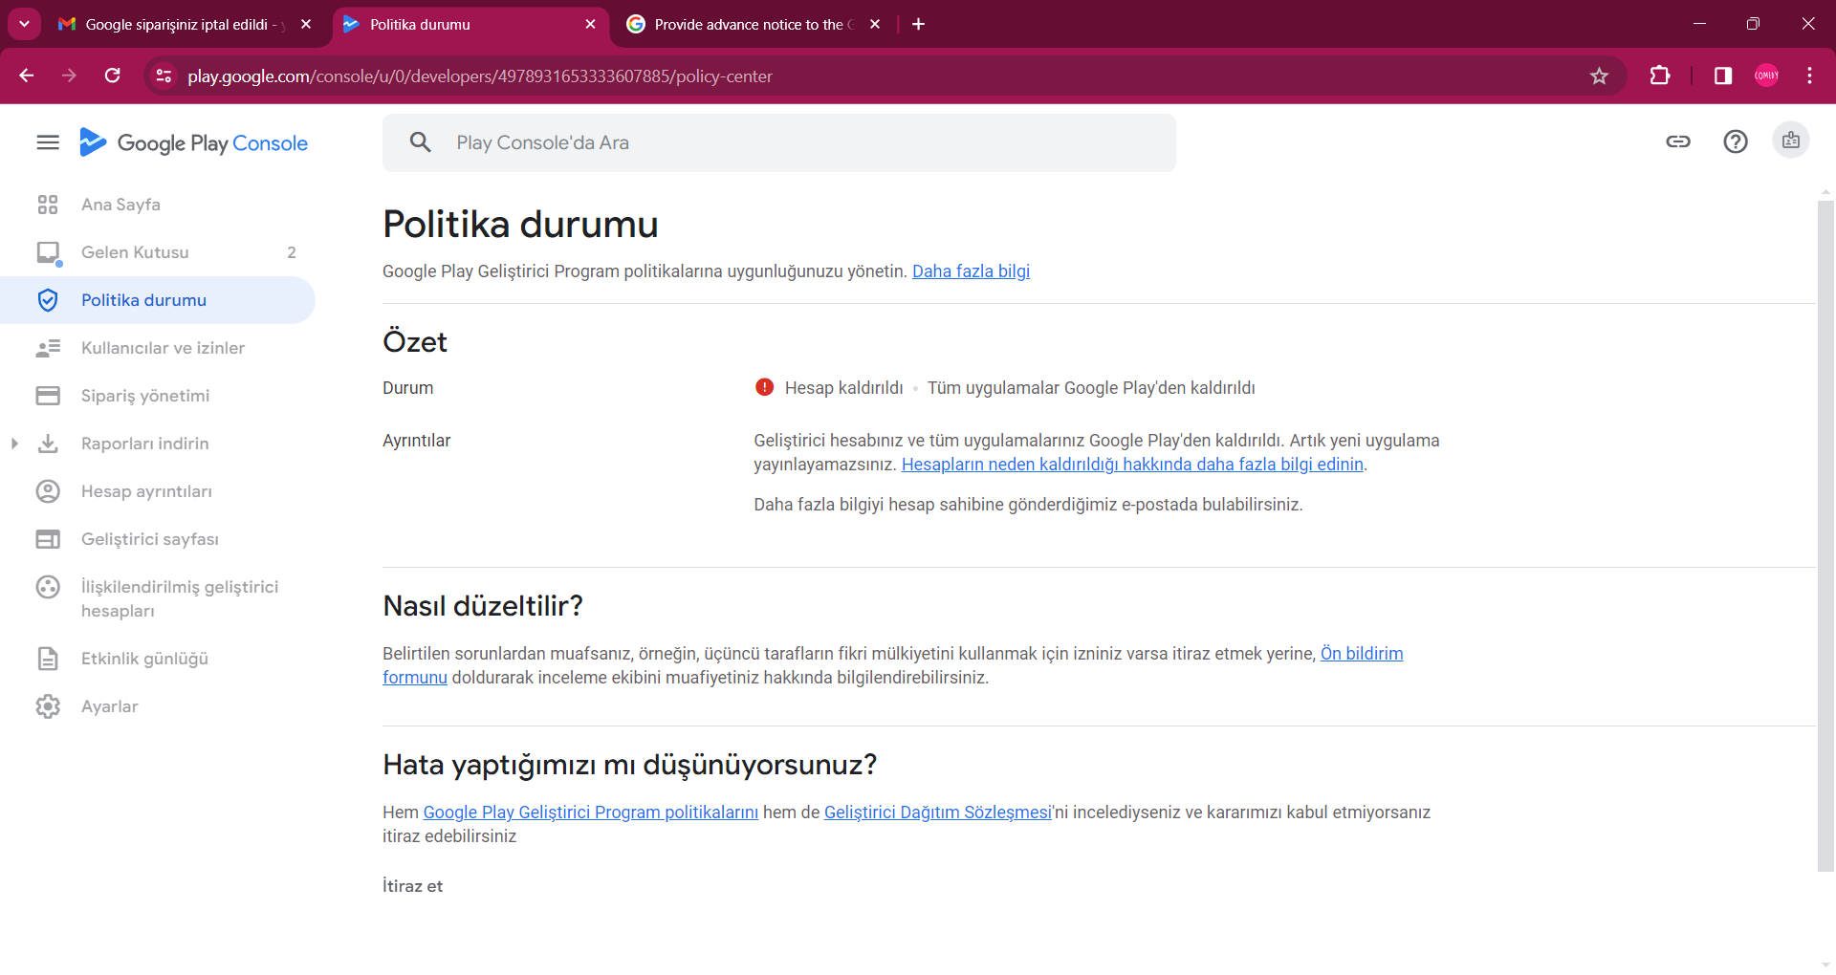The width and height of the screenshot is (1836, 975).
Task: Click the red Hesap kaldırıldı status icon
Action: click(x=764, y=387)
